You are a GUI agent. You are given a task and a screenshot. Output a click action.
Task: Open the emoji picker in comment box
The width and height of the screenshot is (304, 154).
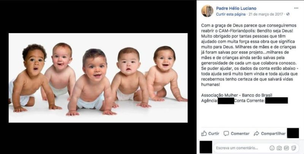[x=272, y=148]
